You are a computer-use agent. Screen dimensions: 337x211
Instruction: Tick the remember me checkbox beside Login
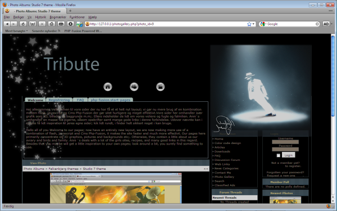pyautogui.click(x=279, y=155)
